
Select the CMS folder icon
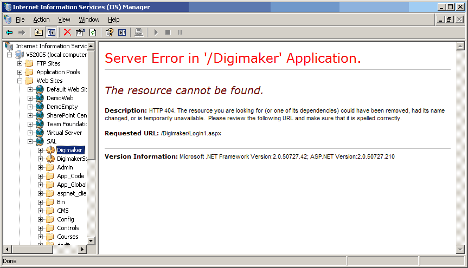click(50, 211)
